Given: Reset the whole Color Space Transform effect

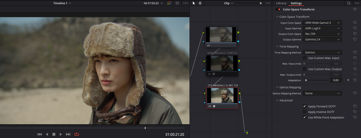Looking at the screenshot, I should click(355, 9).
